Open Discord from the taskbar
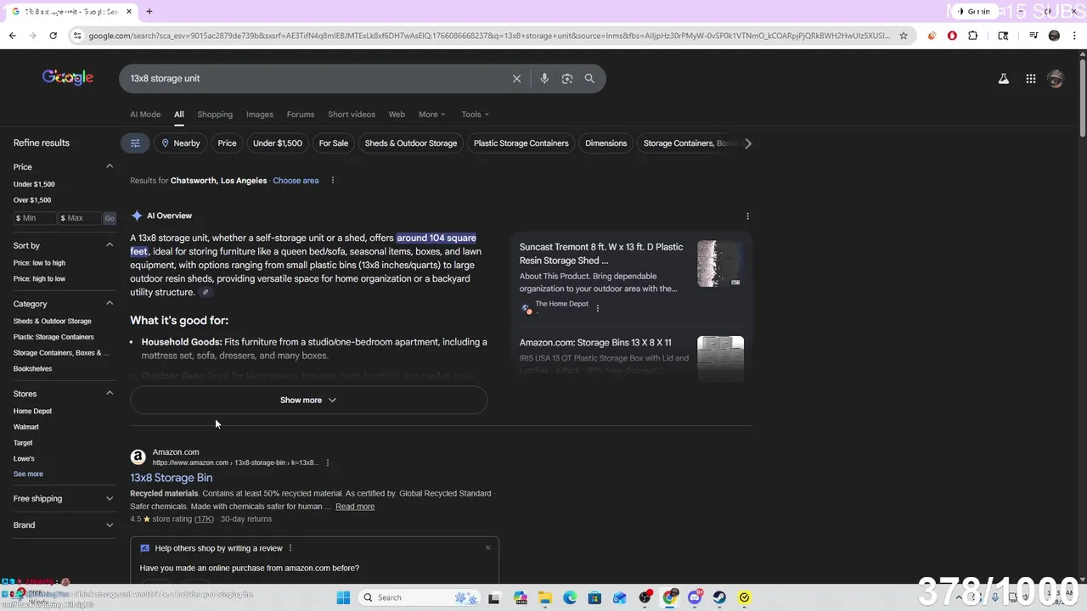Image resolution: width=1087 pixels, height=611 pixels. pyautogui.click(x=695, y=597)
